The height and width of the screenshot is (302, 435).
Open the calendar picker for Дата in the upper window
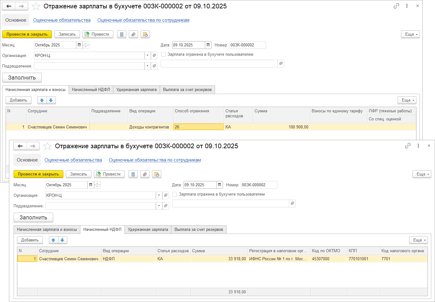tap(208, 45)
